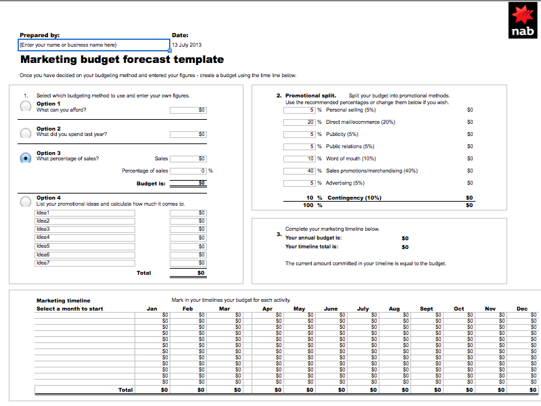Click the Personal selling percentage box
Viewport: 541px width, 406px height.
pos(300,110)
